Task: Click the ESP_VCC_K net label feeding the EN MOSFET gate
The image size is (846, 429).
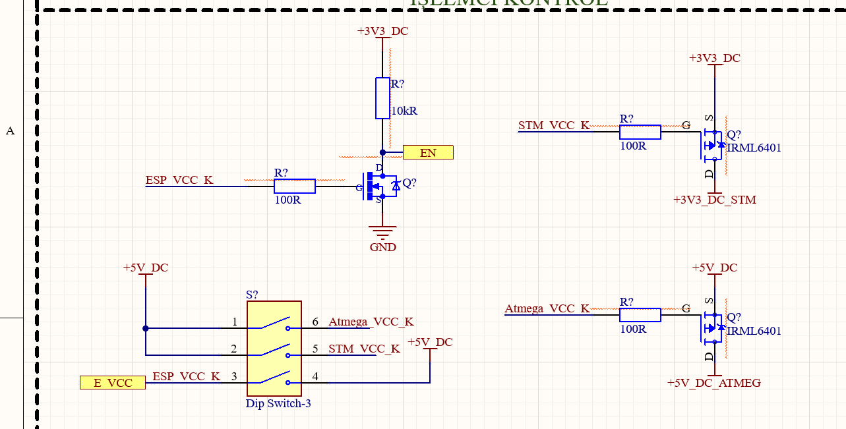Action: [x=179, y=180]
